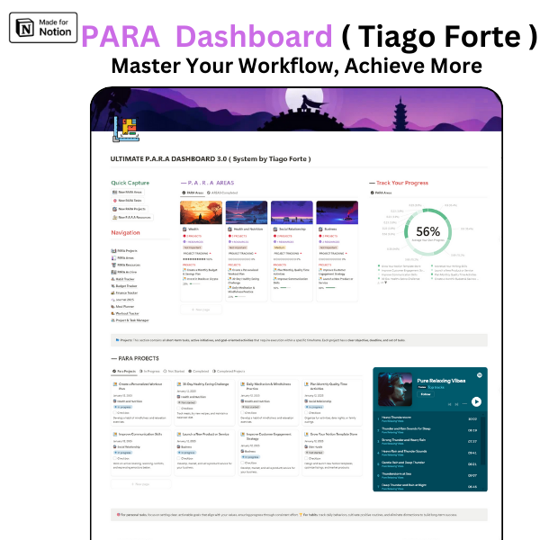Viewport: 540px width, 540px height.
Task: Tick the checkbox on Launch a New Product or Service
Action: pyautogui.click(x=179, y=458)
